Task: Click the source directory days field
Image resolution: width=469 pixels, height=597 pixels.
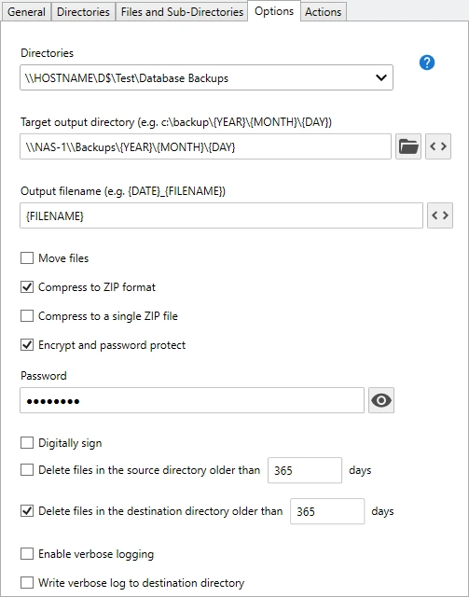Action: 305,470
